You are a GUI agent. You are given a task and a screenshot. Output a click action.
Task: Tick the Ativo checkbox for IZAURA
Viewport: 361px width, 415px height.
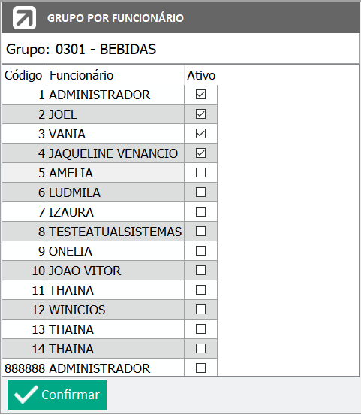pos(200,212)
